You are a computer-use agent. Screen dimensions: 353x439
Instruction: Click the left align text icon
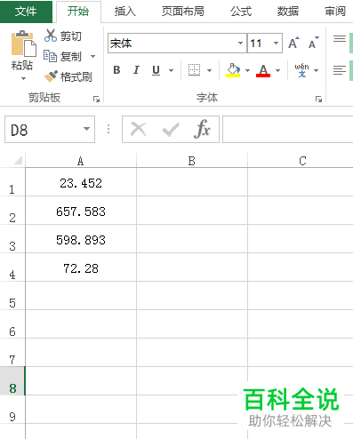pyautogui.click(x=340, y=70)
